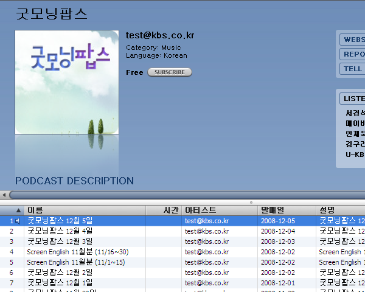Click the description cell of row 3

pos(342,242)
